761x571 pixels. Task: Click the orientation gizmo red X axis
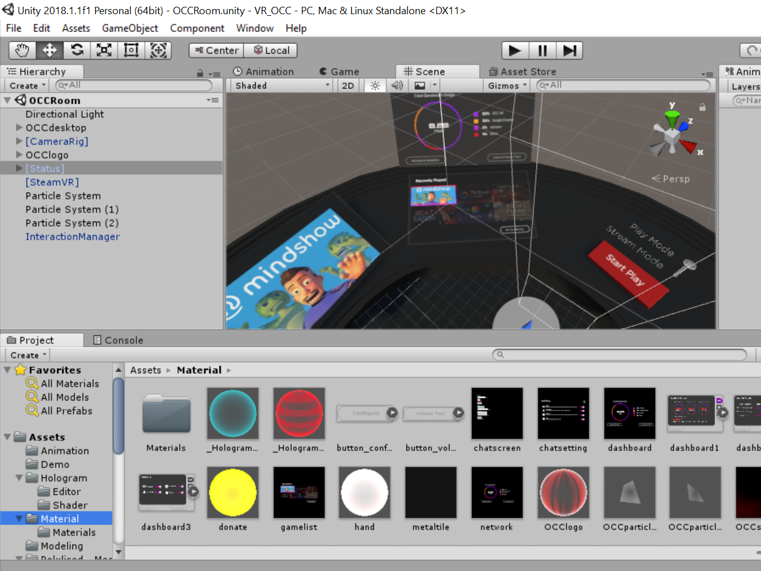(688, 147)
